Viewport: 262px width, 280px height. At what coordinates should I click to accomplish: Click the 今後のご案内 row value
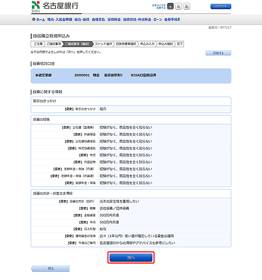tap(137, 243)
